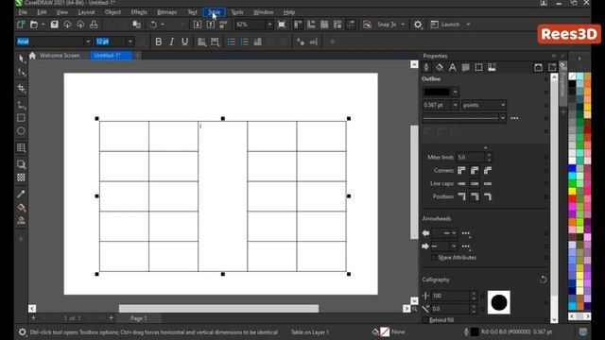Pick blue swatch in color palette
Image resolution: width=605 pixels, height=340 pixels.
[572, 168]
